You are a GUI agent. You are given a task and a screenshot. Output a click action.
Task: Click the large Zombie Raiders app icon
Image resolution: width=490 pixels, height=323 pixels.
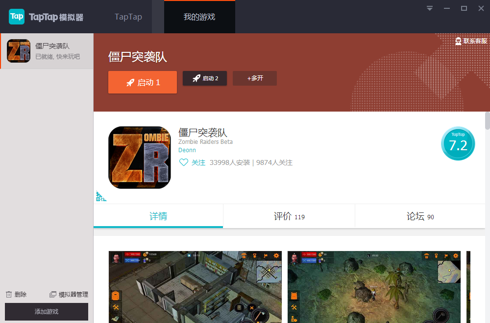(139, 157)
